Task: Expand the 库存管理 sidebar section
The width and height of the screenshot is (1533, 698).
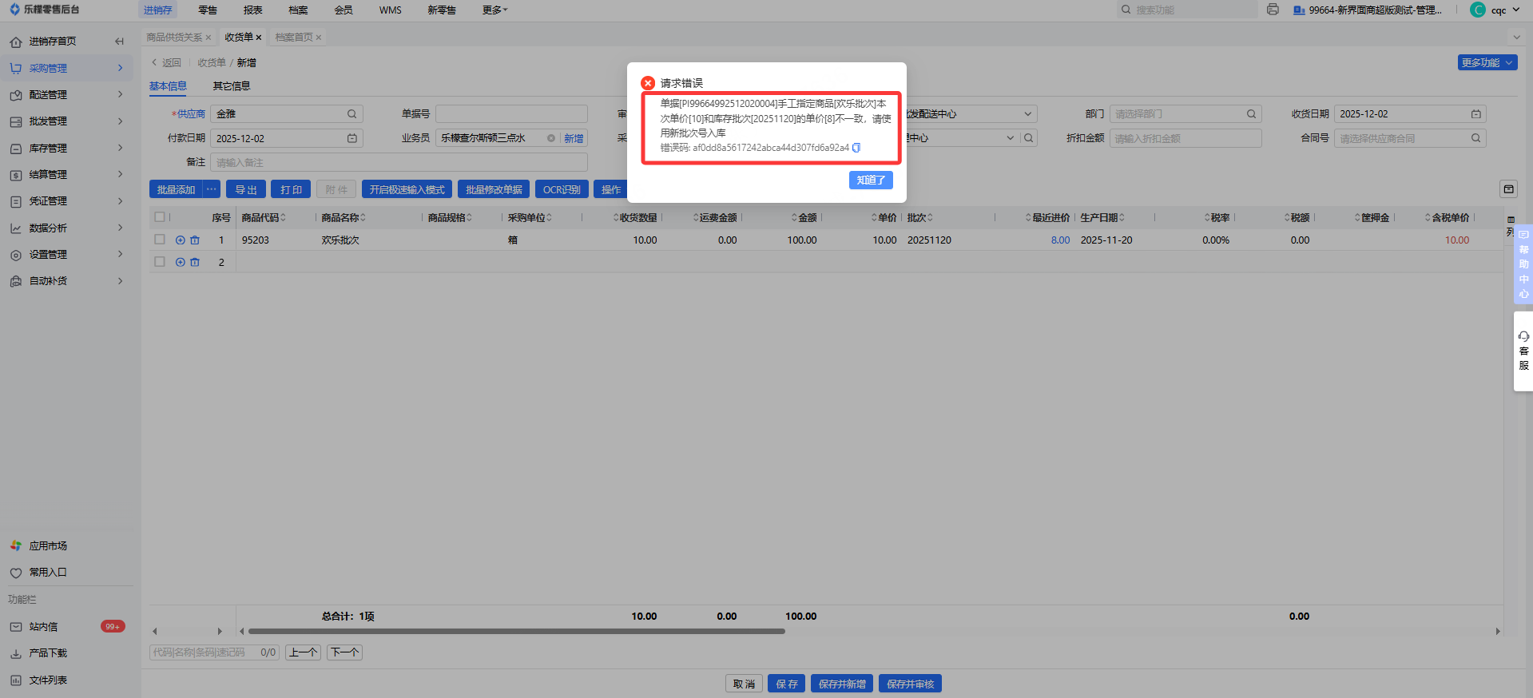Action: [66, 148]
